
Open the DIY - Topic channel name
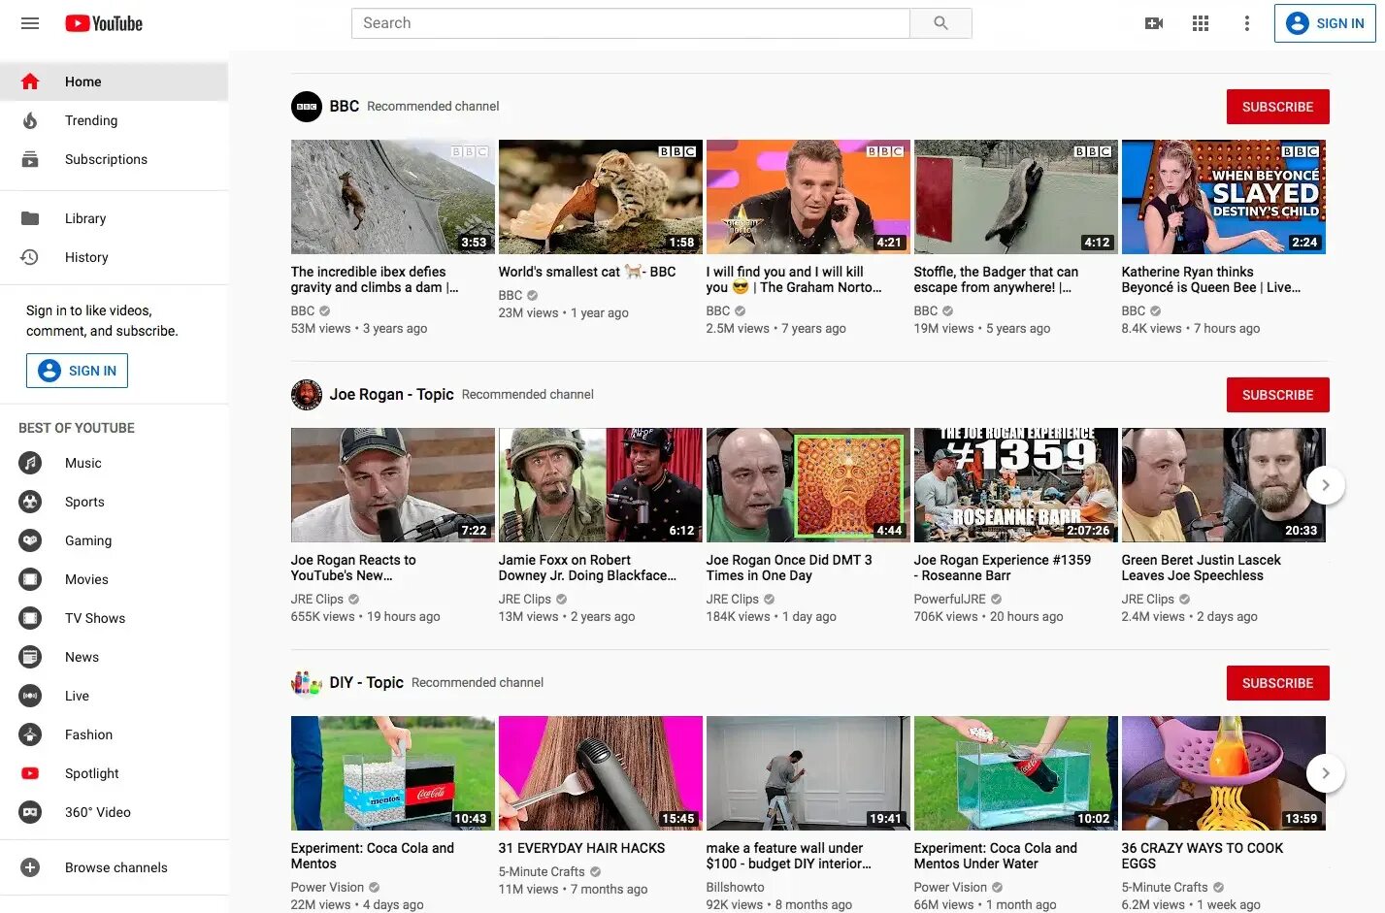coord(366,683)
